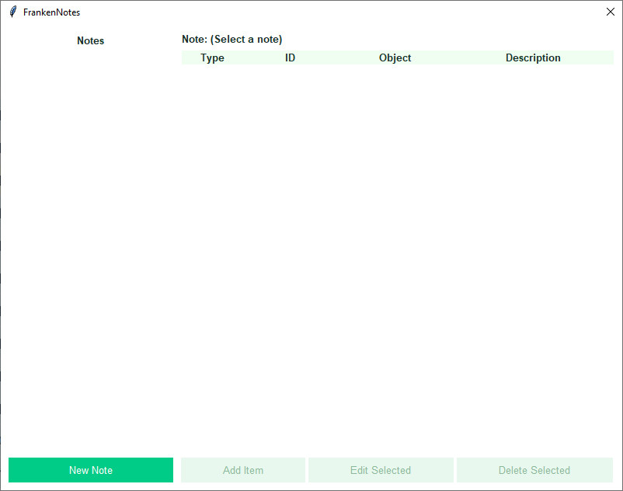
Task: Sort items by the Type column
Action: pyautogui.click(x=212, y=57)
